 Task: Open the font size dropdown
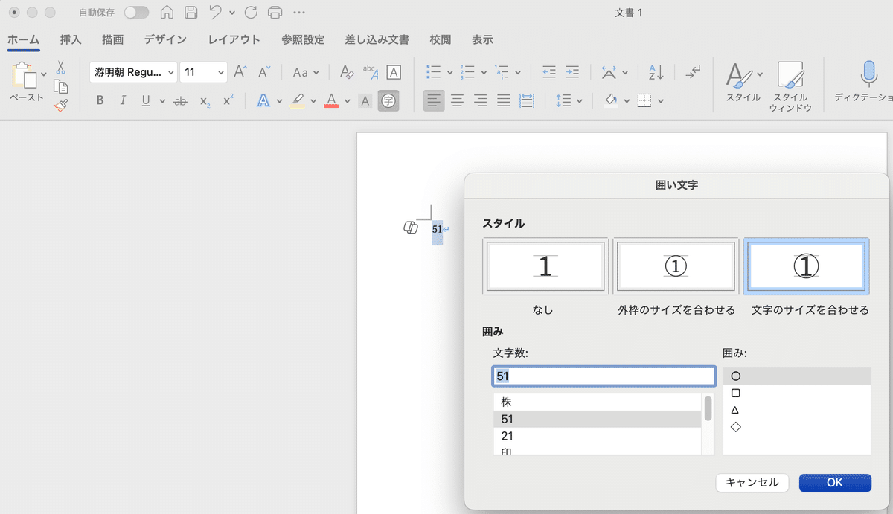coord(221,72)
